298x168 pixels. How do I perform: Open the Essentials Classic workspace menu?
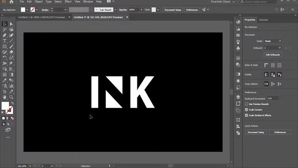coord(223,2)
